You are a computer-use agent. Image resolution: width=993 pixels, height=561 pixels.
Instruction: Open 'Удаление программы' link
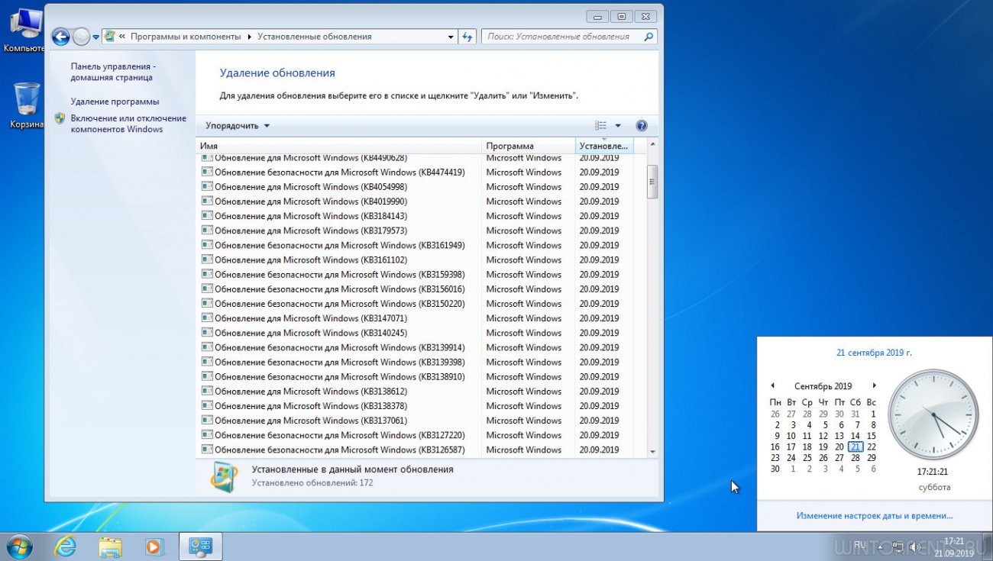tap(115, 102)
